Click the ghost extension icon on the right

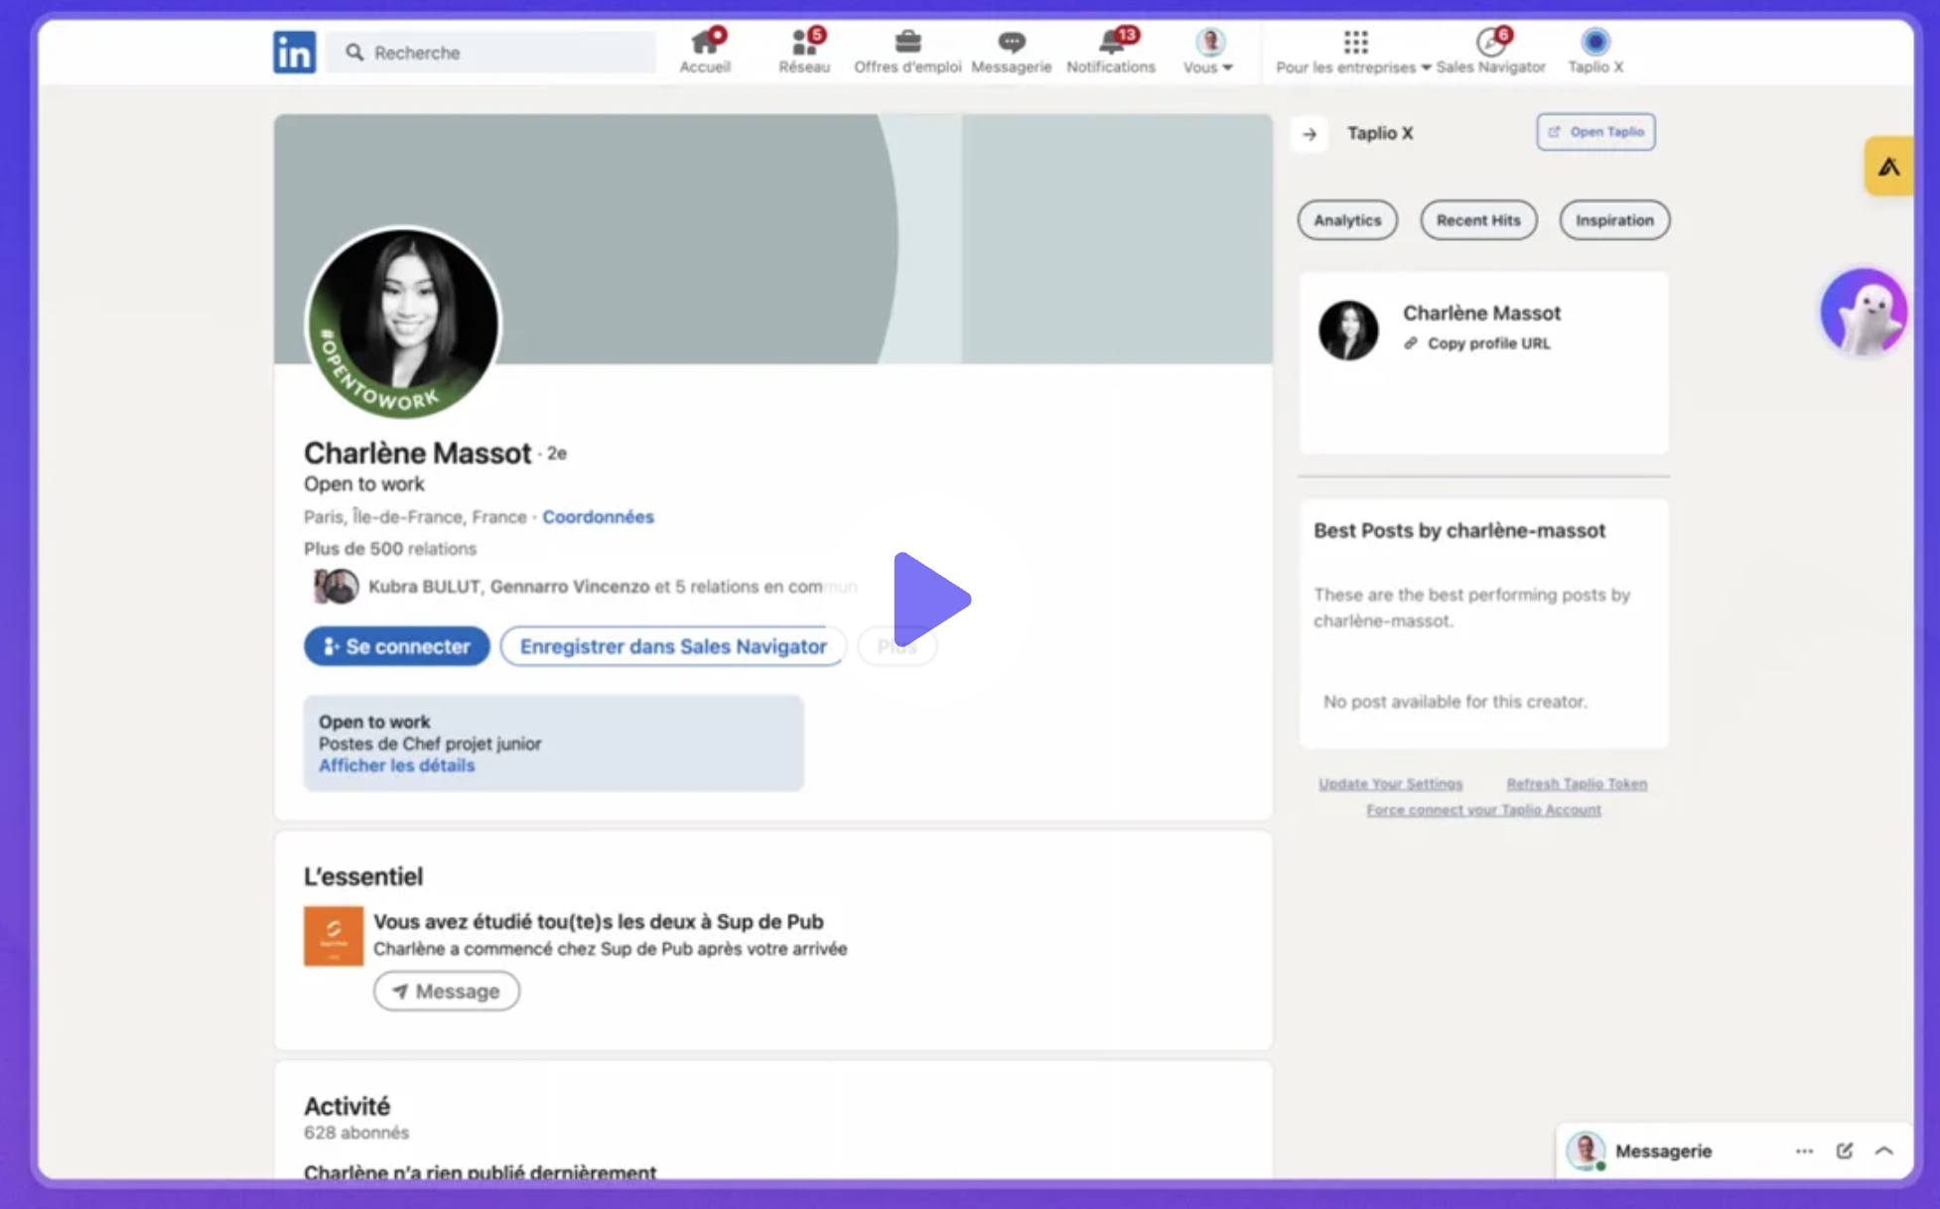(1863, 311)
